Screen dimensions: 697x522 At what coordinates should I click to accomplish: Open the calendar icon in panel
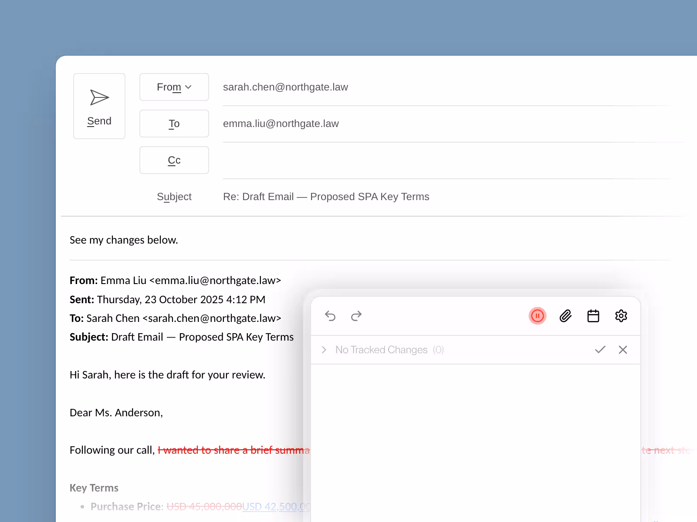pos(593,316)
